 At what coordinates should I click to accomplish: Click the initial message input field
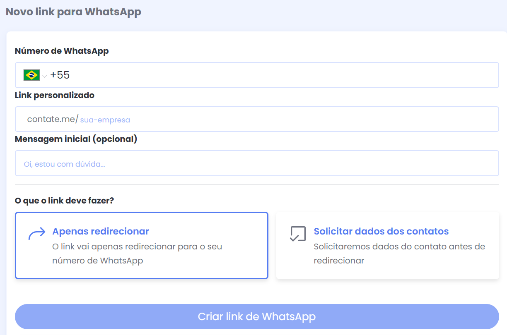(257, 164)
